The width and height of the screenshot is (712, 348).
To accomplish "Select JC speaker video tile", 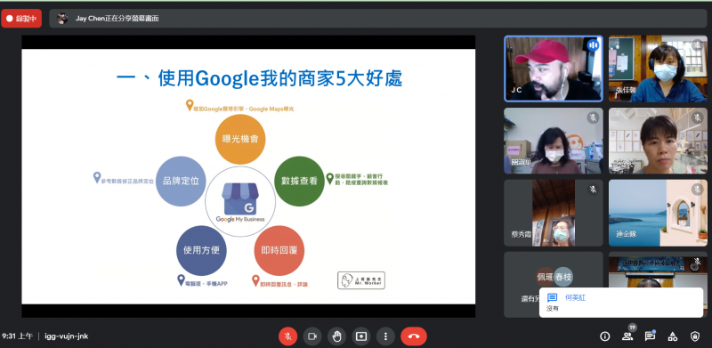I will click(554, 69).
